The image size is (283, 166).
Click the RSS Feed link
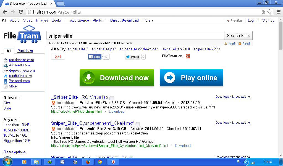[x=244, y=43]
